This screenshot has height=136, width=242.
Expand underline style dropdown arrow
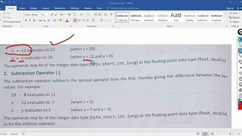pyautogui.click(x=37, y=20)
